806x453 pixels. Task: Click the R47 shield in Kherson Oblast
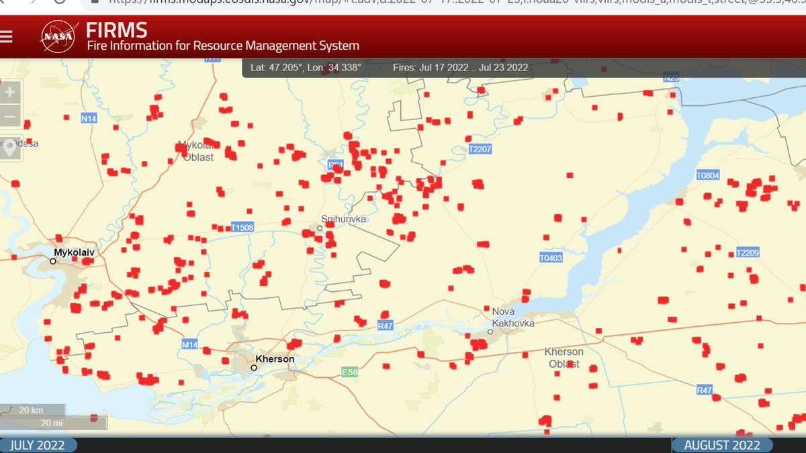(704, 390)
